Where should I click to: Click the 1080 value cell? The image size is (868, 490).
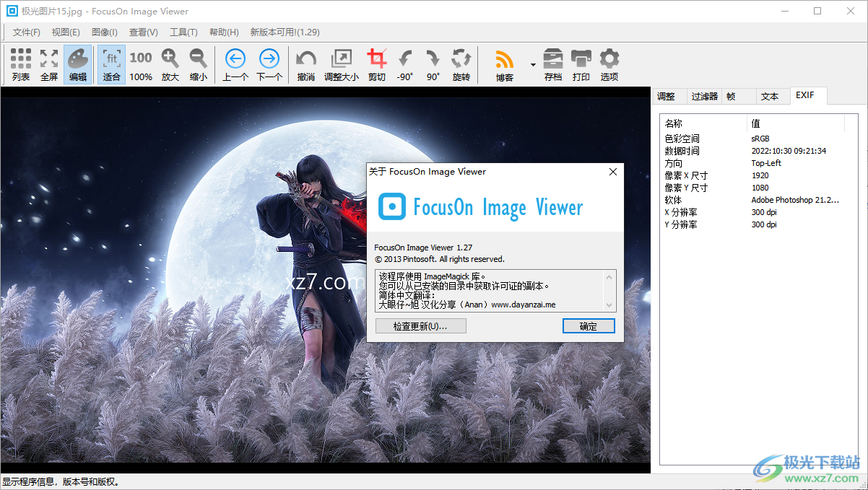(760, 188)
